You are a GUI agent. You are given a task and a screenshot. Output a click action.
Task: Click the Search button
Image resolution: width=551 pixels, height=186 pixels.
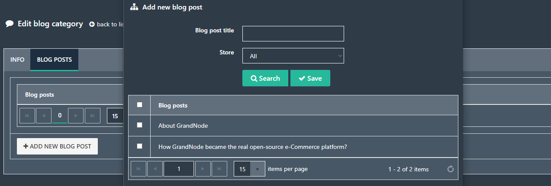265,78
